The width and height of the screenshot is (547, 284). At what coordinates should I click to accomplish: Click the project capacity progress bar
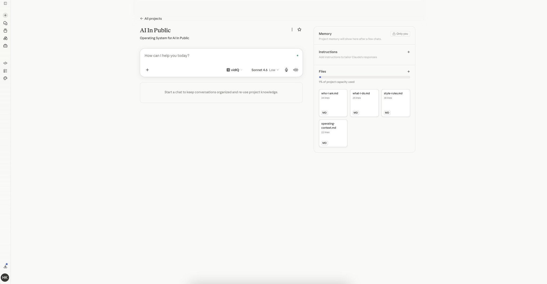click(x=364, y=77)
